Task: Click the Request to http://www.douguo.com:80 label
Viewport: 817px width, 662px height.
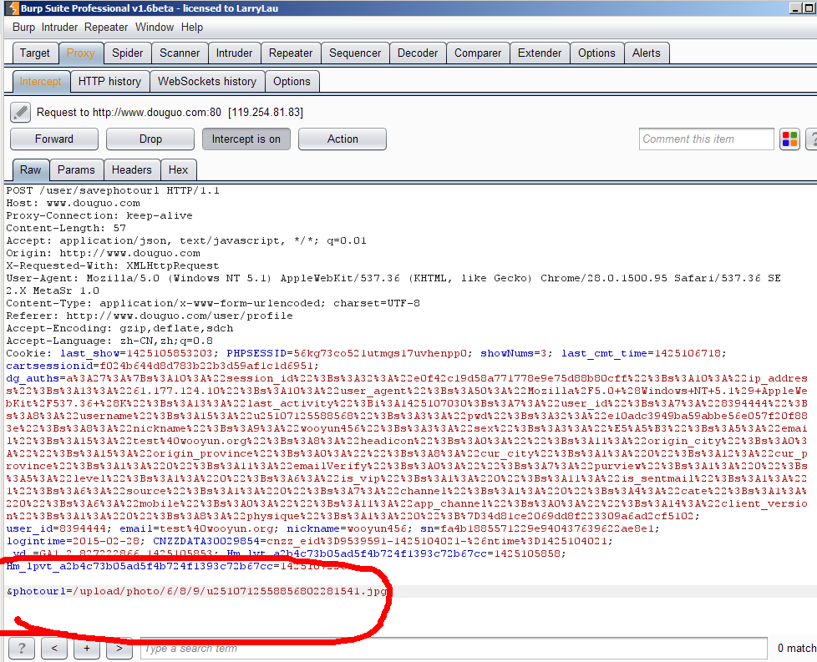Action: tap(129, 112)
